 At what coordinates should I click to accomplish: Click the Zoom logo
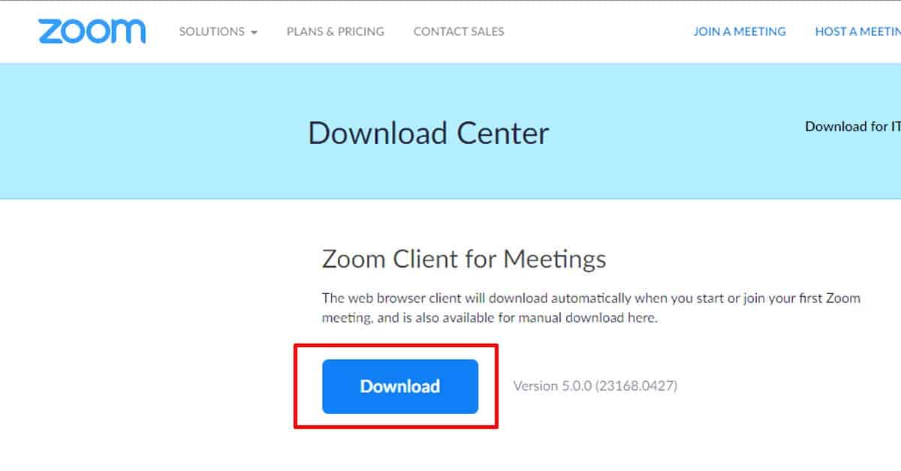coord(92,31)
